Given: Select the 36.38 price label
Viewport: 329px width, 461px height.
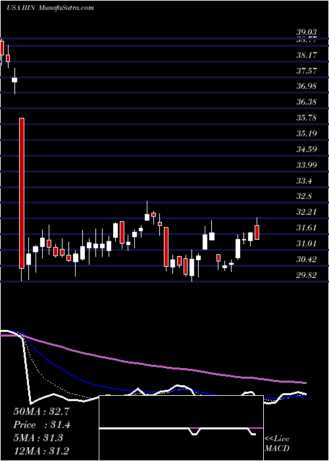Looking at the screenshot, I should point(307,102).
